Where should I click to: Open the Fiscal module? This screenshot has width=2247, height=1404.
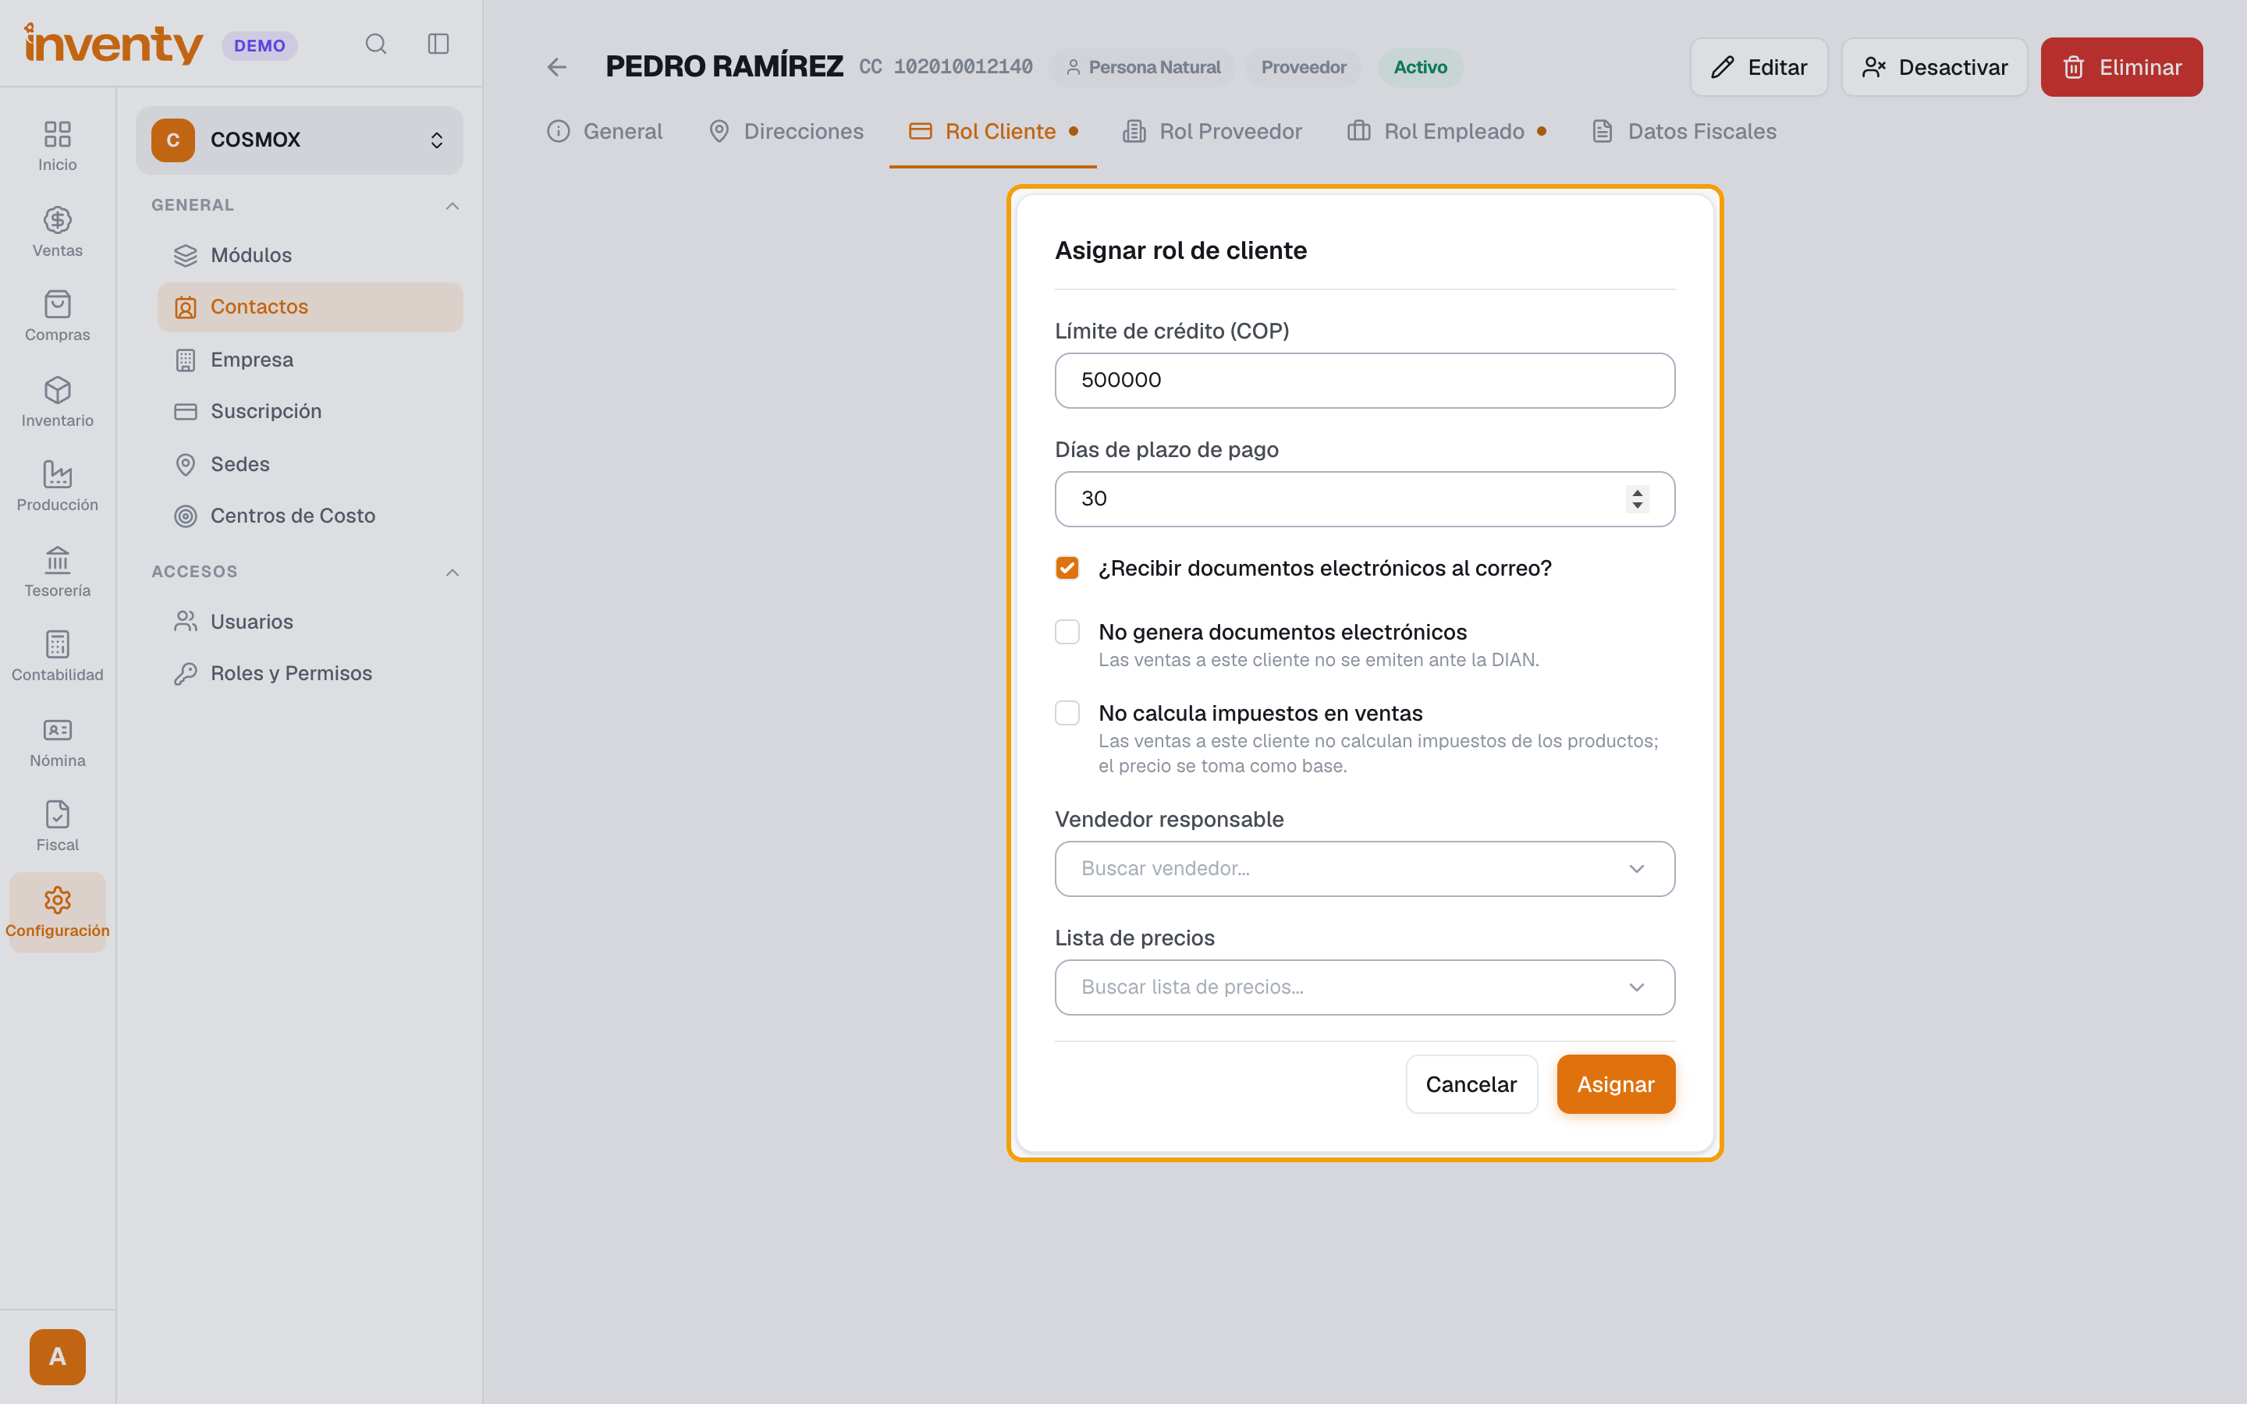(58, 827)
